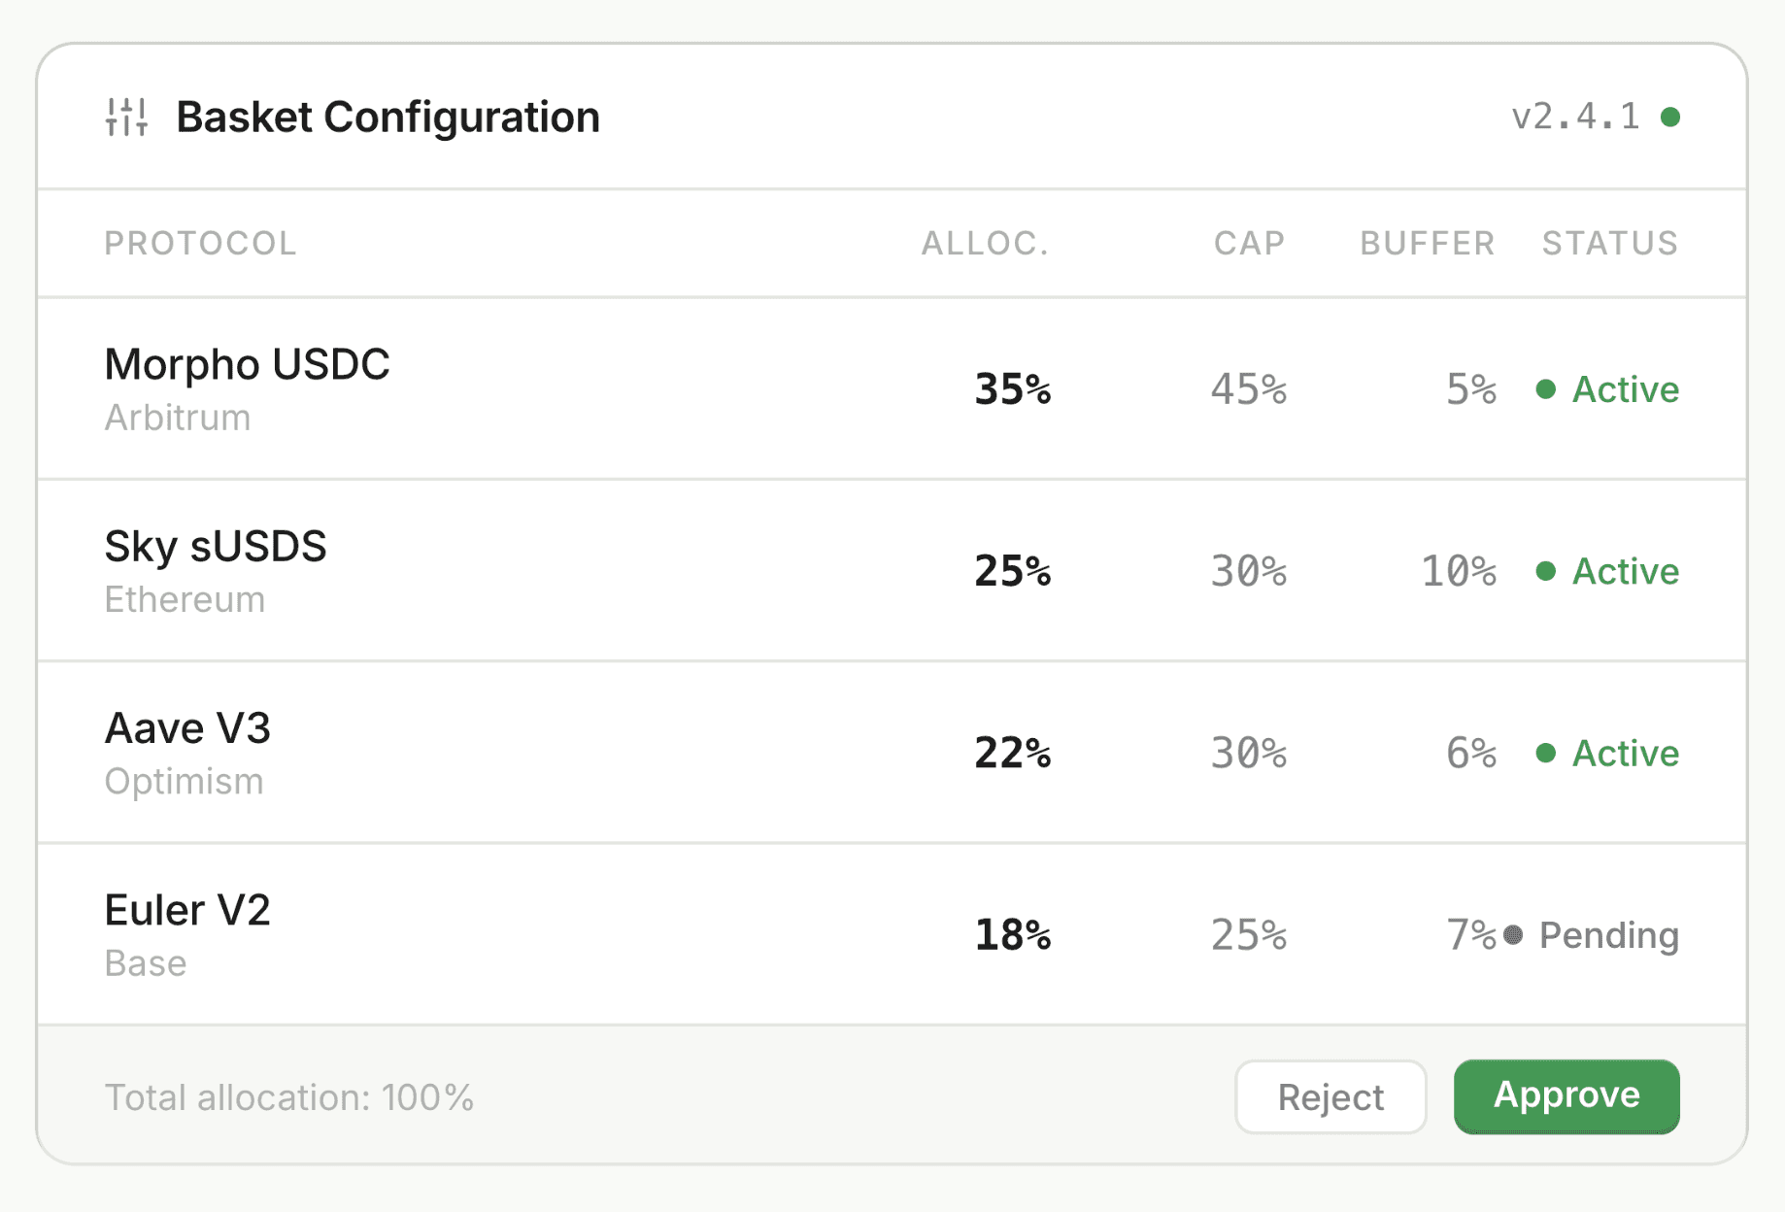
Task: Click the v2.4.1 version label
Action: [1575, 118]
